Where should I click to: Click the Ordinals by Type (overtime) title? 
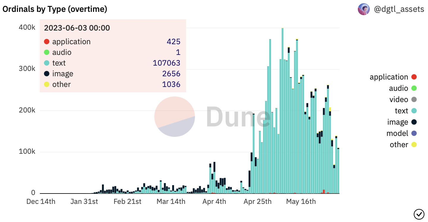(x=55, y=9)
